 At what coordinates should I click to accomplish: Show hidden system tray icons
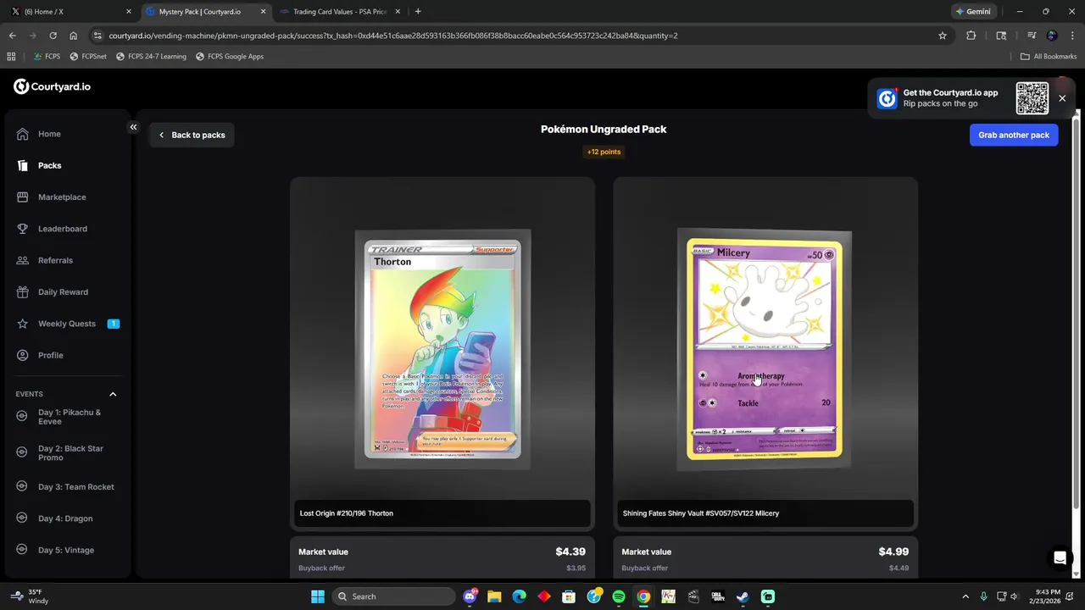click(965, 596)
